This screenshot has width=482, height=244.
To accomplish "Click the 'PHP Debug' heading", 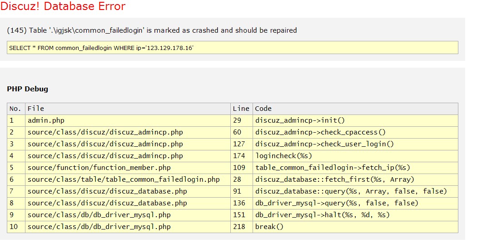I will point(28,89).
